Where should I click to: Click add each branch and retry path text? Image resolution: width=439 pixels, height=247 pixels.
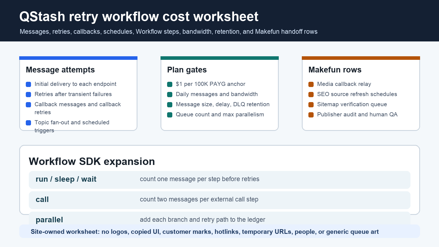202,220
